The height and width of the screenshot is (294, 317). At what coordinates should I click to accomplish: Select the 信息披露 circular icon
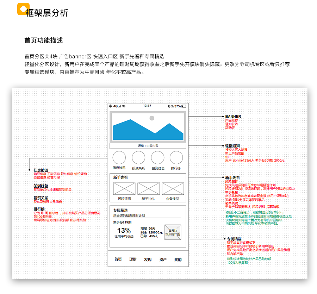[119, 157]
